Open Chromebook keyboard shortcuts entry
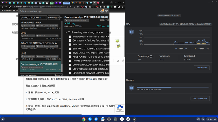Screen dimensions: 218x122 pyautogui.click(x=89, y=69)
